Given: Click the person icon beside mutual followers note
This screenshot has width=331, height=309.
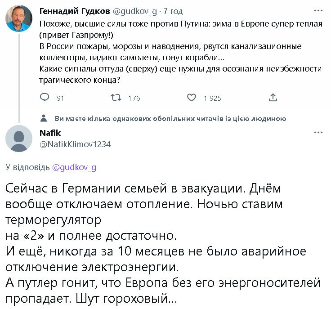Looking at the screenshot, I should (x=44, y=118).
